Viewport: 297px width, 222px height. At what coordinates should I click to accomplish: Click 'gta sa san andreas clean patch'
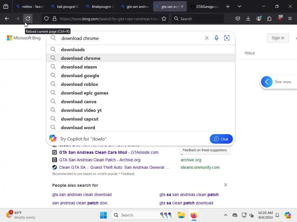(x=189, y=195)
